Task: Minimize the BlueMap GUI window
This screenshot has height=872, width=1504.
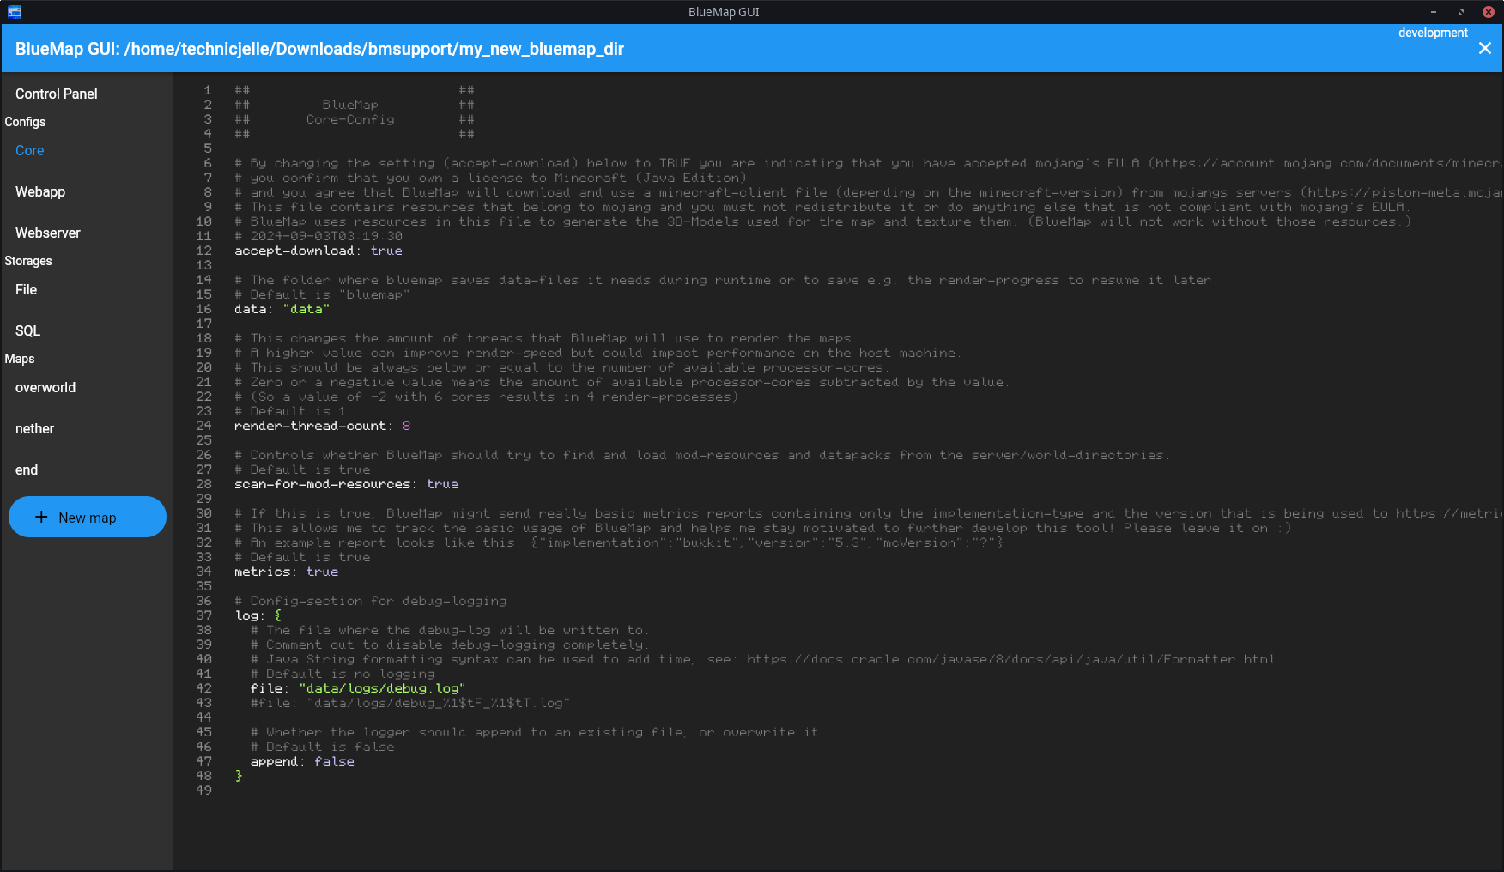Action: 1434,12
